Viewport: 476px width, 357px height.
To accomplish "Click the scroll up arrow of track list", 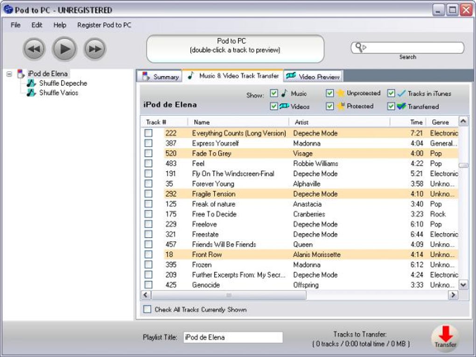I will tap(463, 121).
